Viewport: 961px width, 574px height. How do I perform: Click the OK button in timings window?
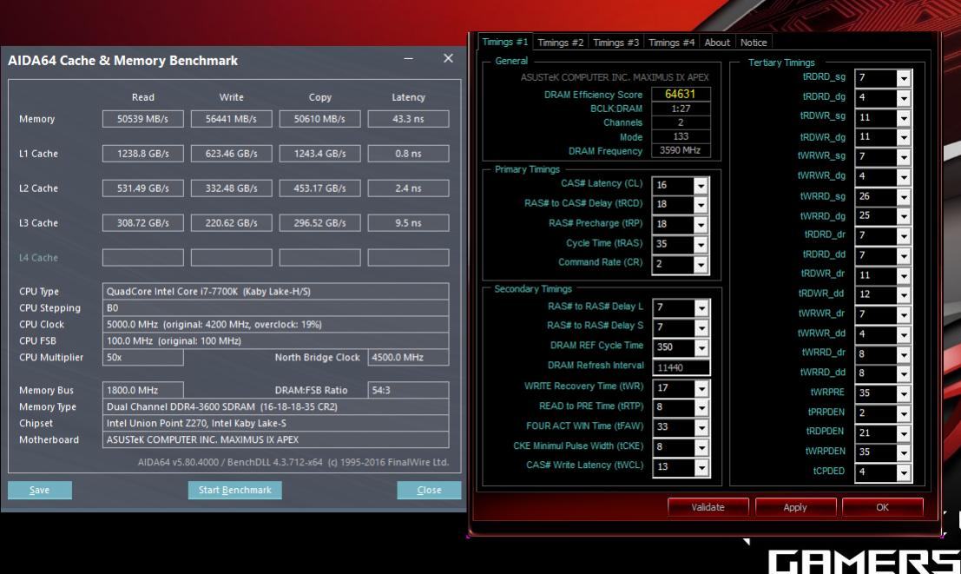(x=882, y=507)
